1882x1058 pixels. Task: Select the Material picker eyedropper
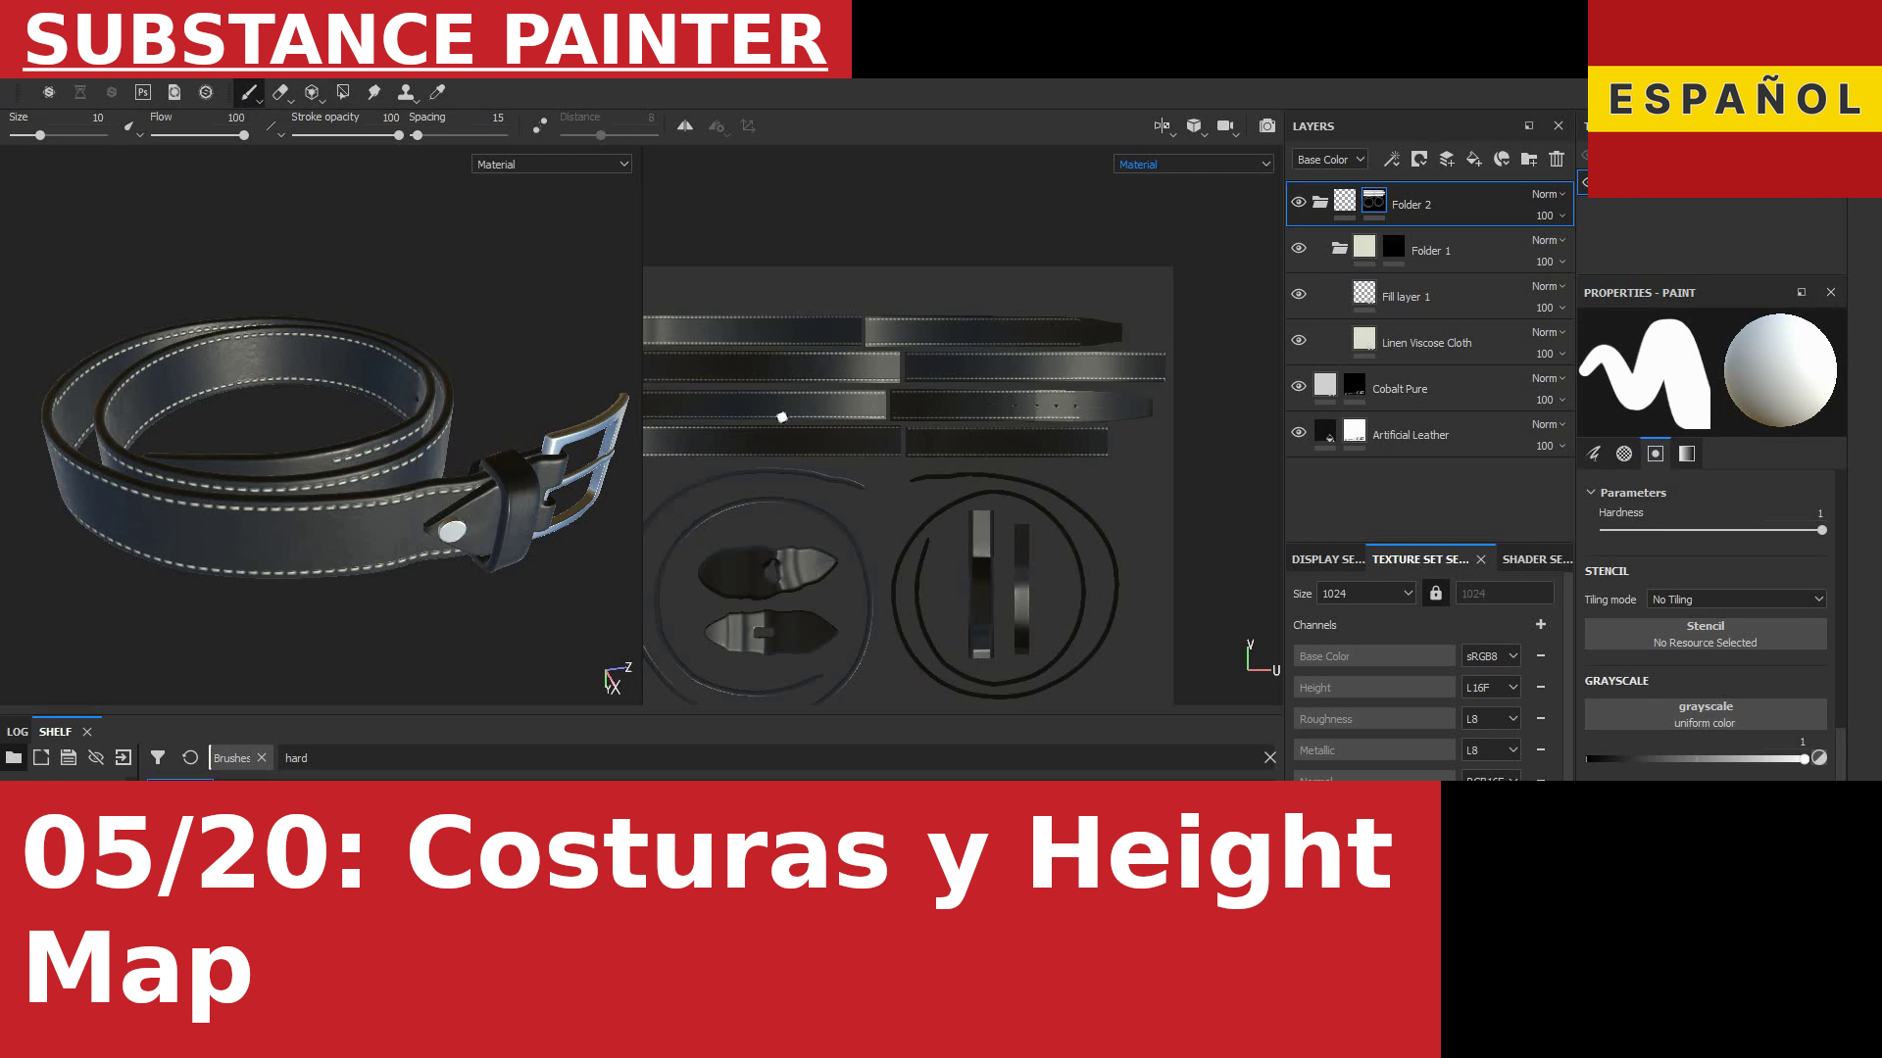coord(437,92)
